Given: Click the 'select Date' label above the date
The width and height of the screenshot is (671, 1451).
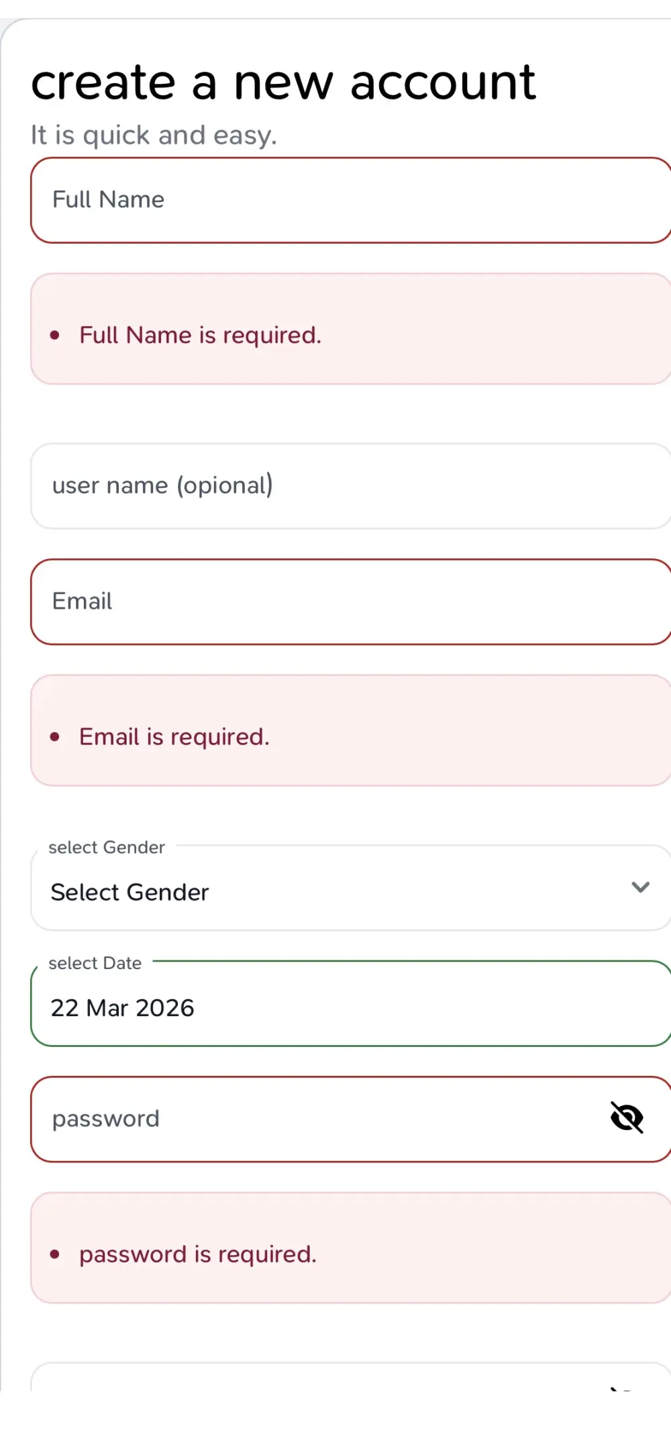Looking at the screenshot, I should point(95,962).
